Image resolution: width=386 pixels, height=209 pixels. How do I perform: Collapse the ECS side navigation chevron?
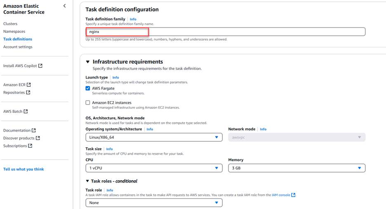[x=64, y=6]
